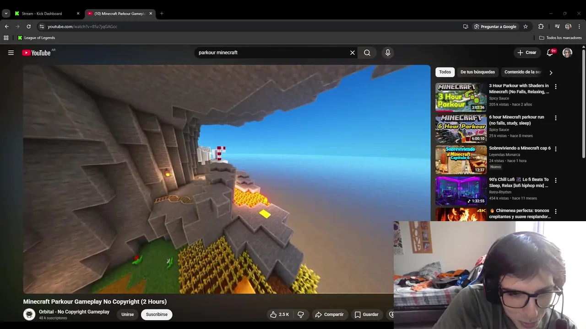Viewport: 586px width, 329px height.
Task: Select the Todos filter chip
Action: point(445,72)
